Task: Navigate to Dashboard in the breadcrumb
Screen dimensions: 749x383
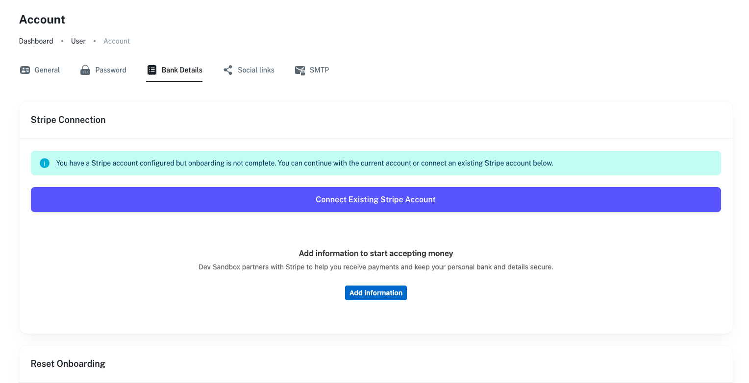Action: (x=36, y=41)
